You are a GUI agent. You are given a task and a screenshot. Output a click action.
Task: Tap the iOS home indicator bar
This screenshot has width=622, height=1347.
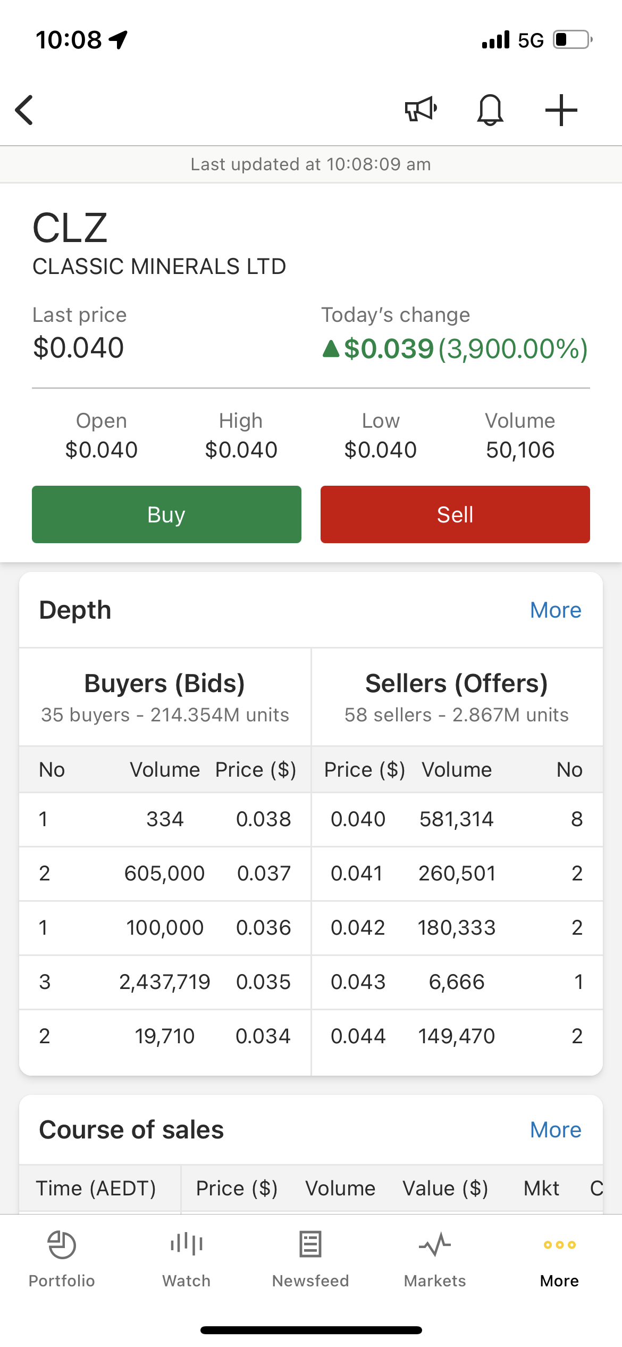(311, 1330)
